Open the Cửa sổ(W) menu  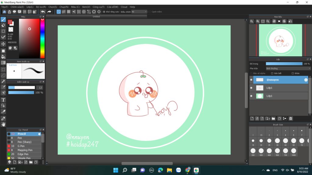[113, 7]
